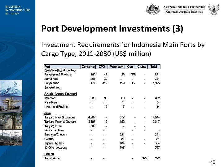Click Banjarmasin total value 1,595
Screen dimensions: 223x167
156,83
